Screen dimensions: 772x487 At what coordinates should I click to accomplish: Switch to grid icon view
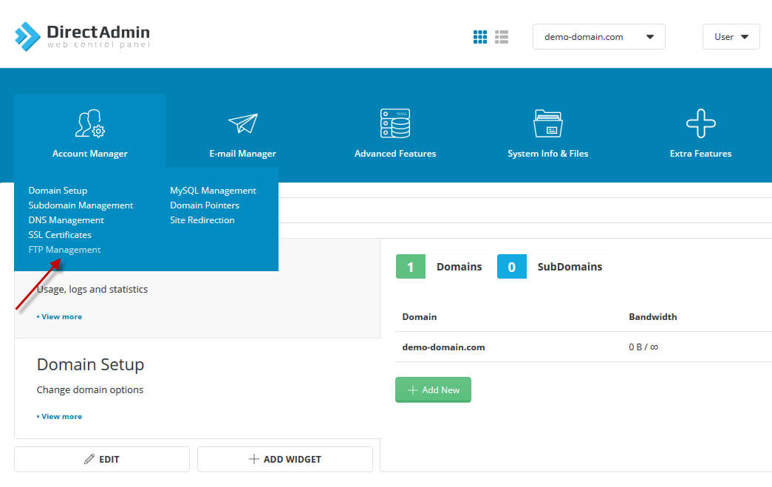480,37
